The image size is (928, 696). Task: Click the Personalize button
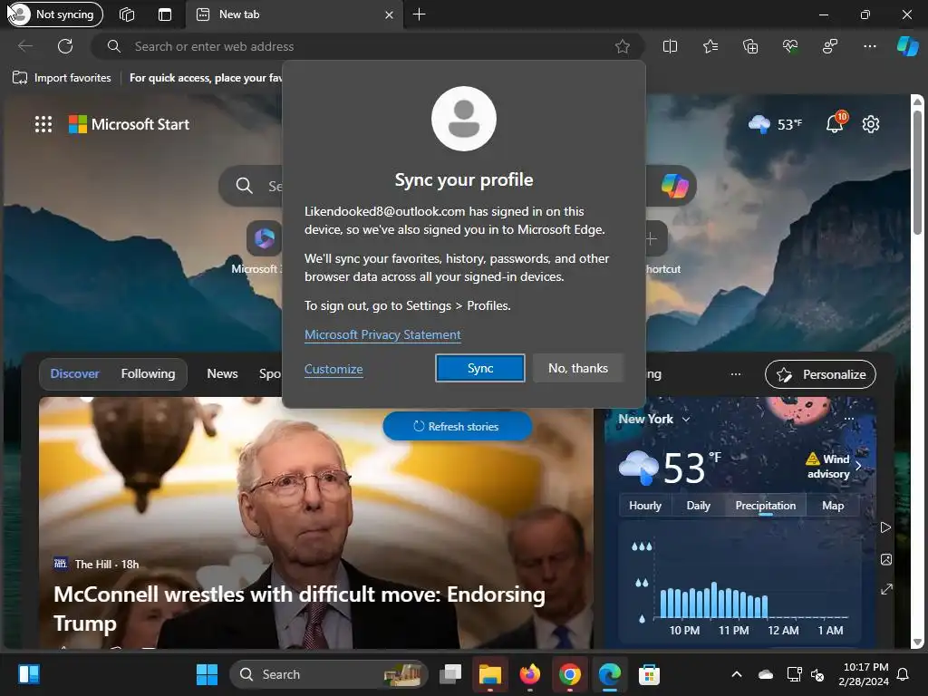[820, 374]
